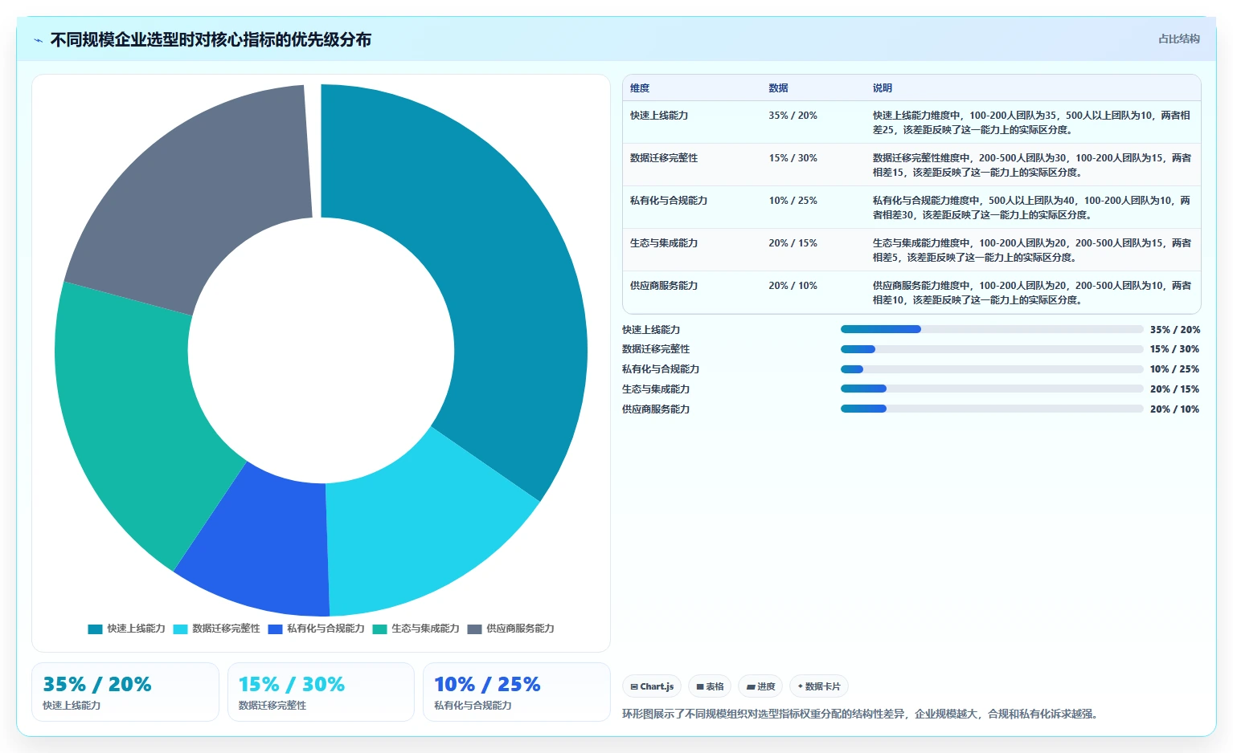Toggle the 生态与集成能力 legend entry
Screen dimensions: 1233x753
click(x=416, y=629)
